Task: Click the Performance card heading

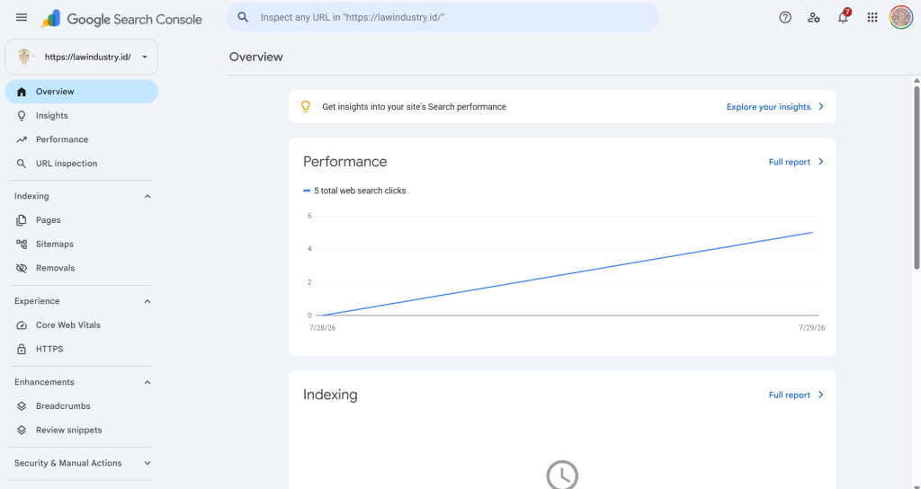Action: tap(344, 162)
